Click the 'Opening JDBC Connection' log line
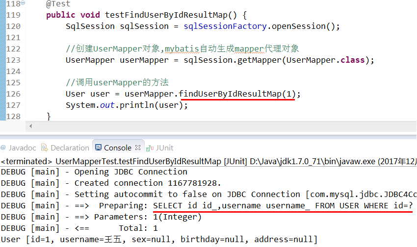This screenshot has width=417, height=247. click(94, 172)
